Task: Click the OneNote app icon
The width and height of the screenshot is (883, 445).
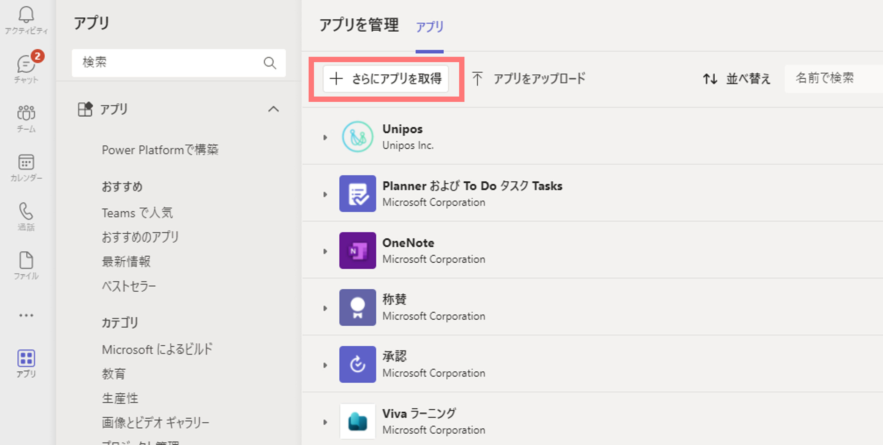Action: point(358,250)
